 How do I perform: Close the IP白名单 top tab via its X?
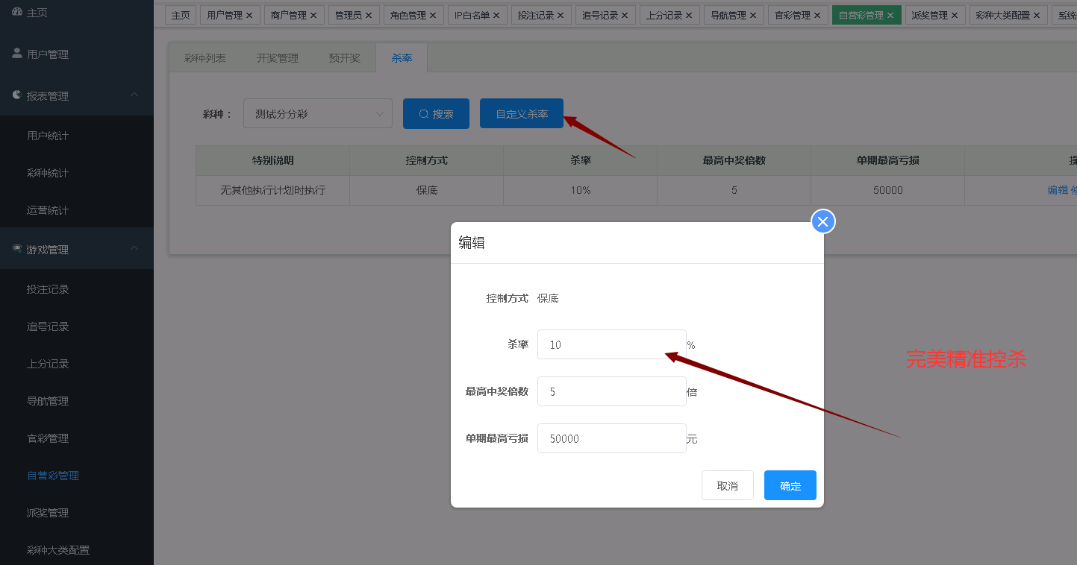coord(496,16)
